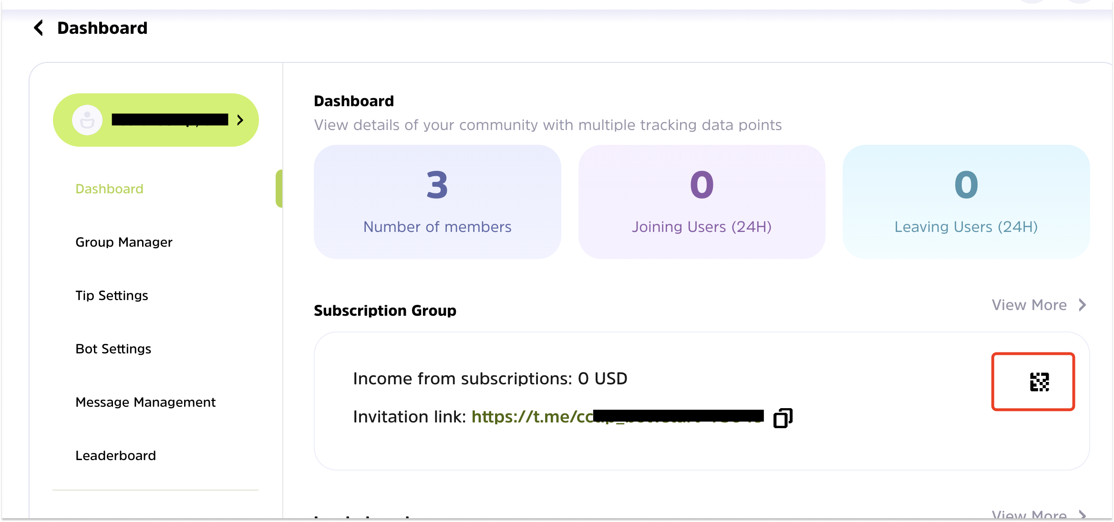Open the subscription group QR code
Viewport: 1114px width, 522px height.
tap(1039, 382)
